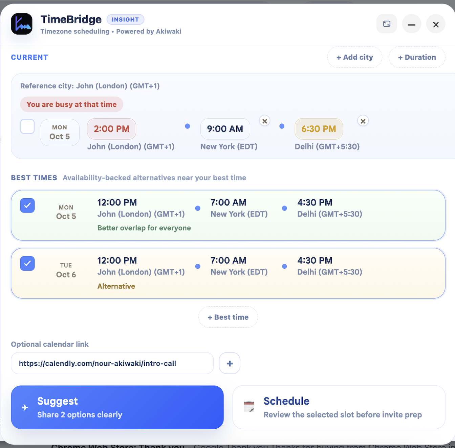455x448 pixels.
Task: Click plus icon beside calendar link field
Action: pyautogui.click(x=230, y=363)
